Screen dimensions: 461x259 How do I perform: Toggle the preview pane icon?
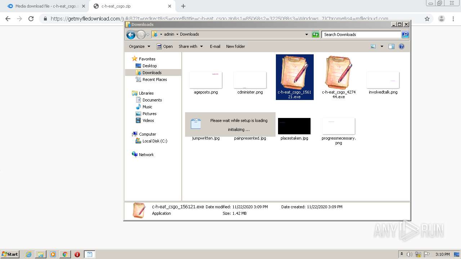391,46
